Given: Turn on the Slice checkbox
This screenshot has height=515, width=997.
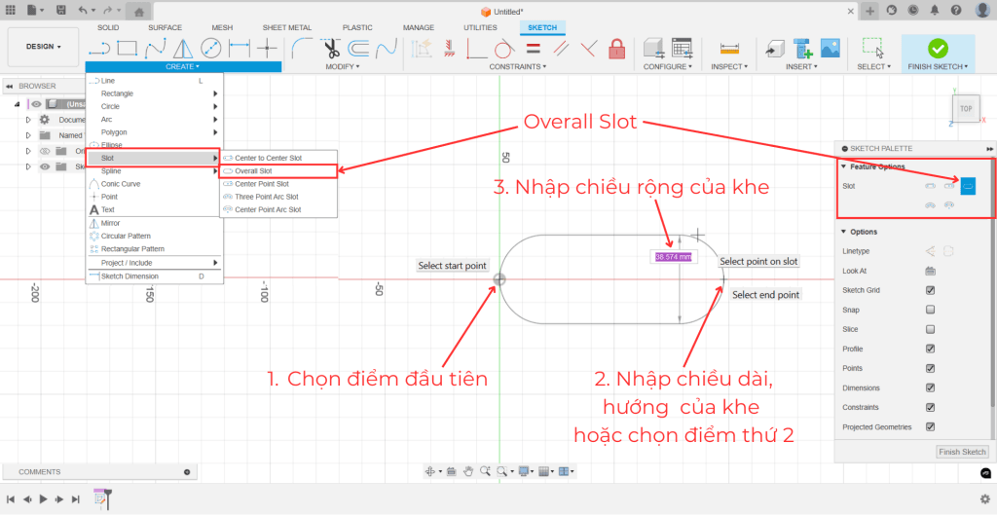Looking at the screenshot, I should click(x=930, y=329).
